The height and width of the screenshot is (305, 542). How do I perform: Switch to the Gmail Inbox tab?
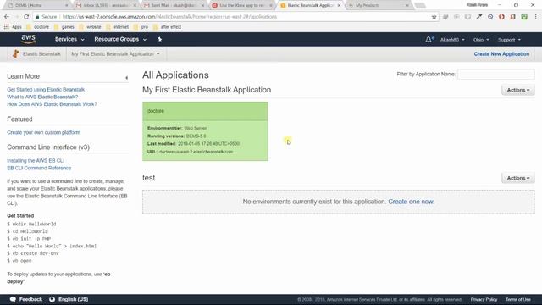click(x=105, y=6)
